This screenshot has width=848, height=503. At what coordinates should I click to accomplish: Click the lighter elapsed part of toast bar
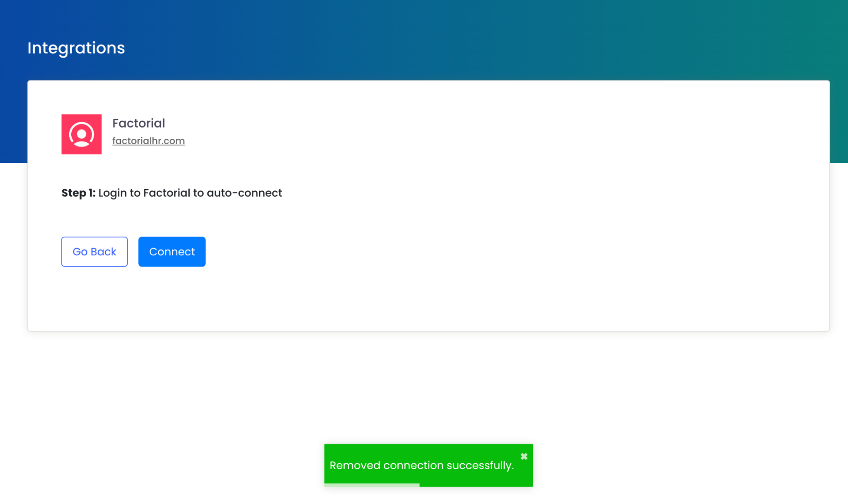372,485
